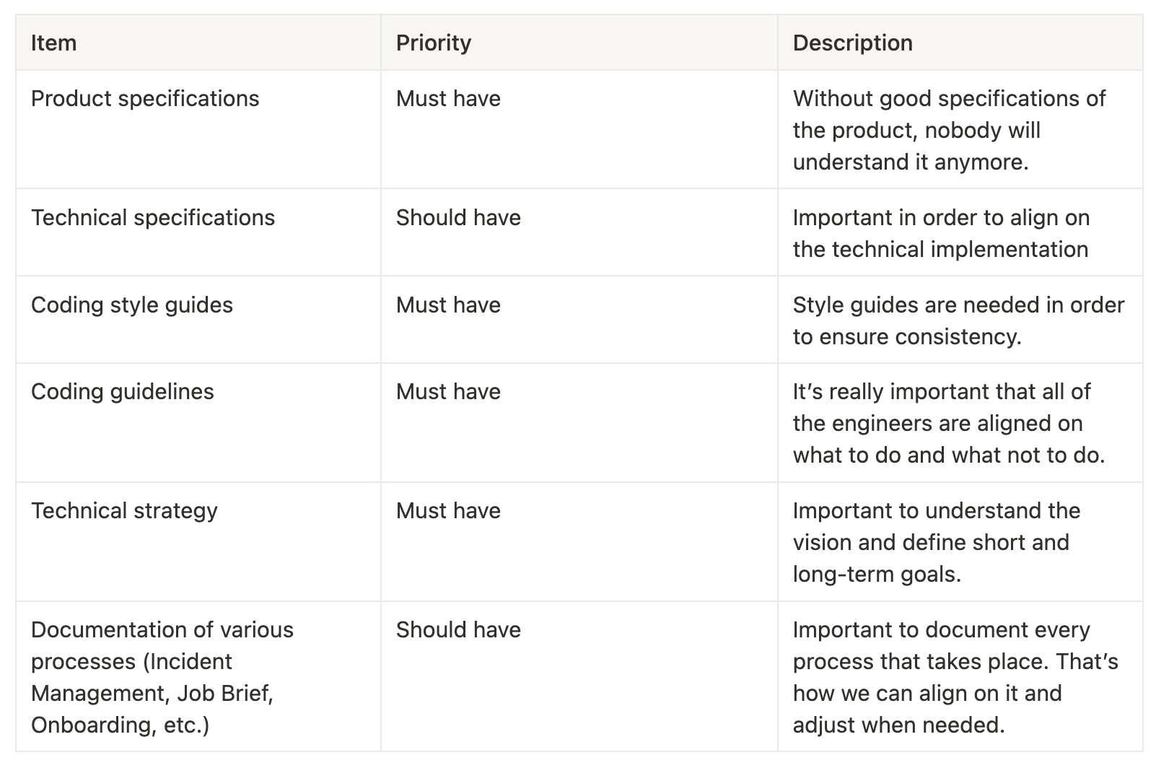Image resolution: width=1156 pixels, height=768 pixels.
Task: Click the Description column header
Action: point(852,43)
